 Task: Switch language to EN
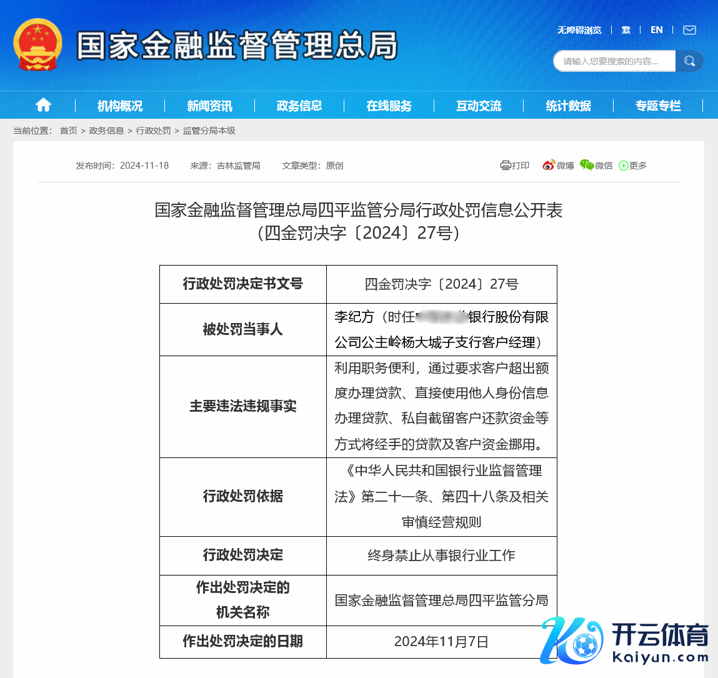656,30
